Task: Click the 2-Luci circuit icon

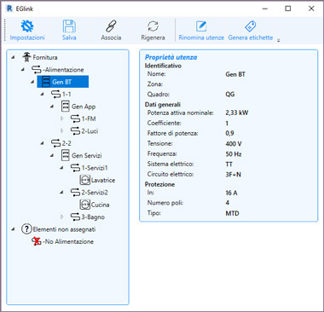Action: pos(75,130)
